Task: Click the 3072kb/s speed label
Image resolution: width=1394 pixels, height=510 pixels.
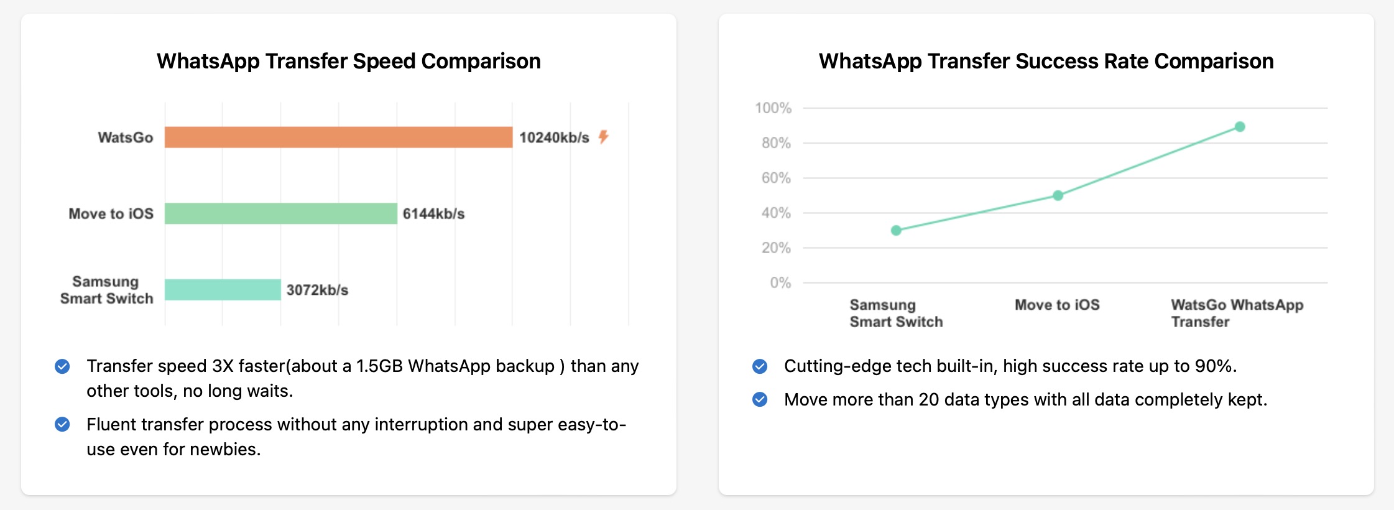Action: [317, 290]
